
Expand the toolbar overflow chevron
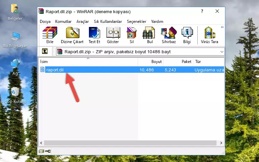[222, 27]
